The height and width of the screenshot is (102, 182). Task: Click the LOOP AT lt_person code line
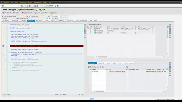(x=27, y=52)
